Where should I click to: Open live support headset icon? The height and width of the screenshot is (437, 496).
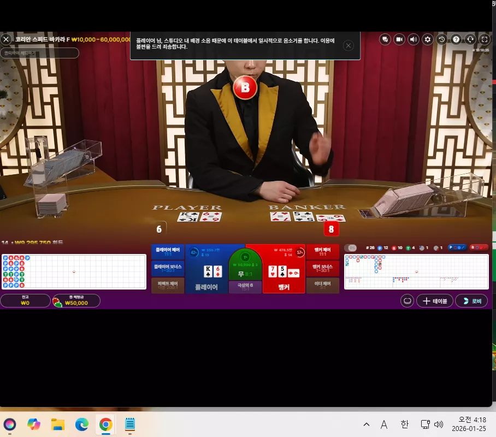tap(470, 39)
